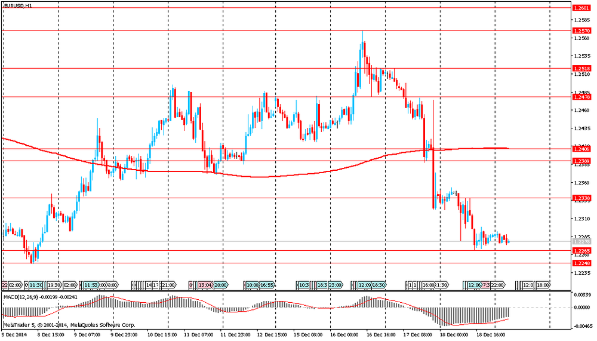Click the 18 Dec 16:00 time label
The width and height of the screenshot is (597, 341).
491,335
